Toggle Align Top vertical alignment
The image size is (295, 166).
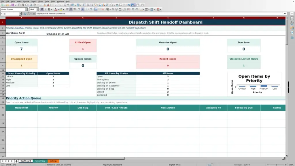click(79, 10)
